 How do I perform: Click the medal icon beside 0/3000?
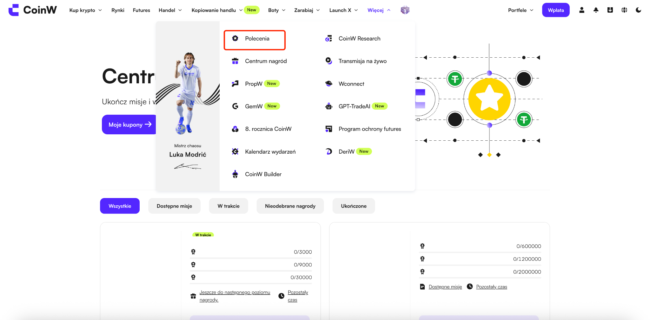(x=193, y=252)
